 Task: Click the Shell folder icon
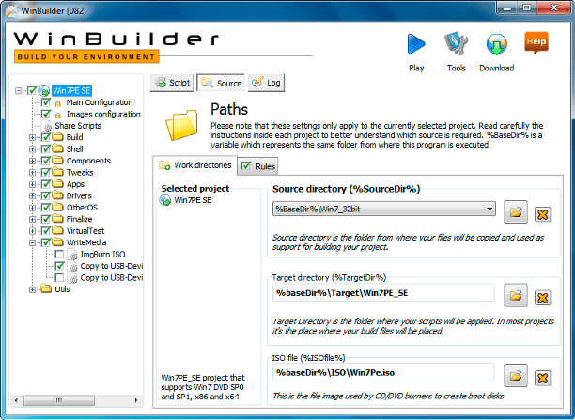[x=57, y=148]
